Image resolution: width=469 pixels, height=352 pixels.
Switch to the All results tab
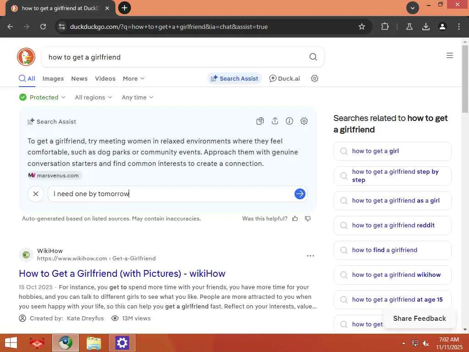pos(27,78)
